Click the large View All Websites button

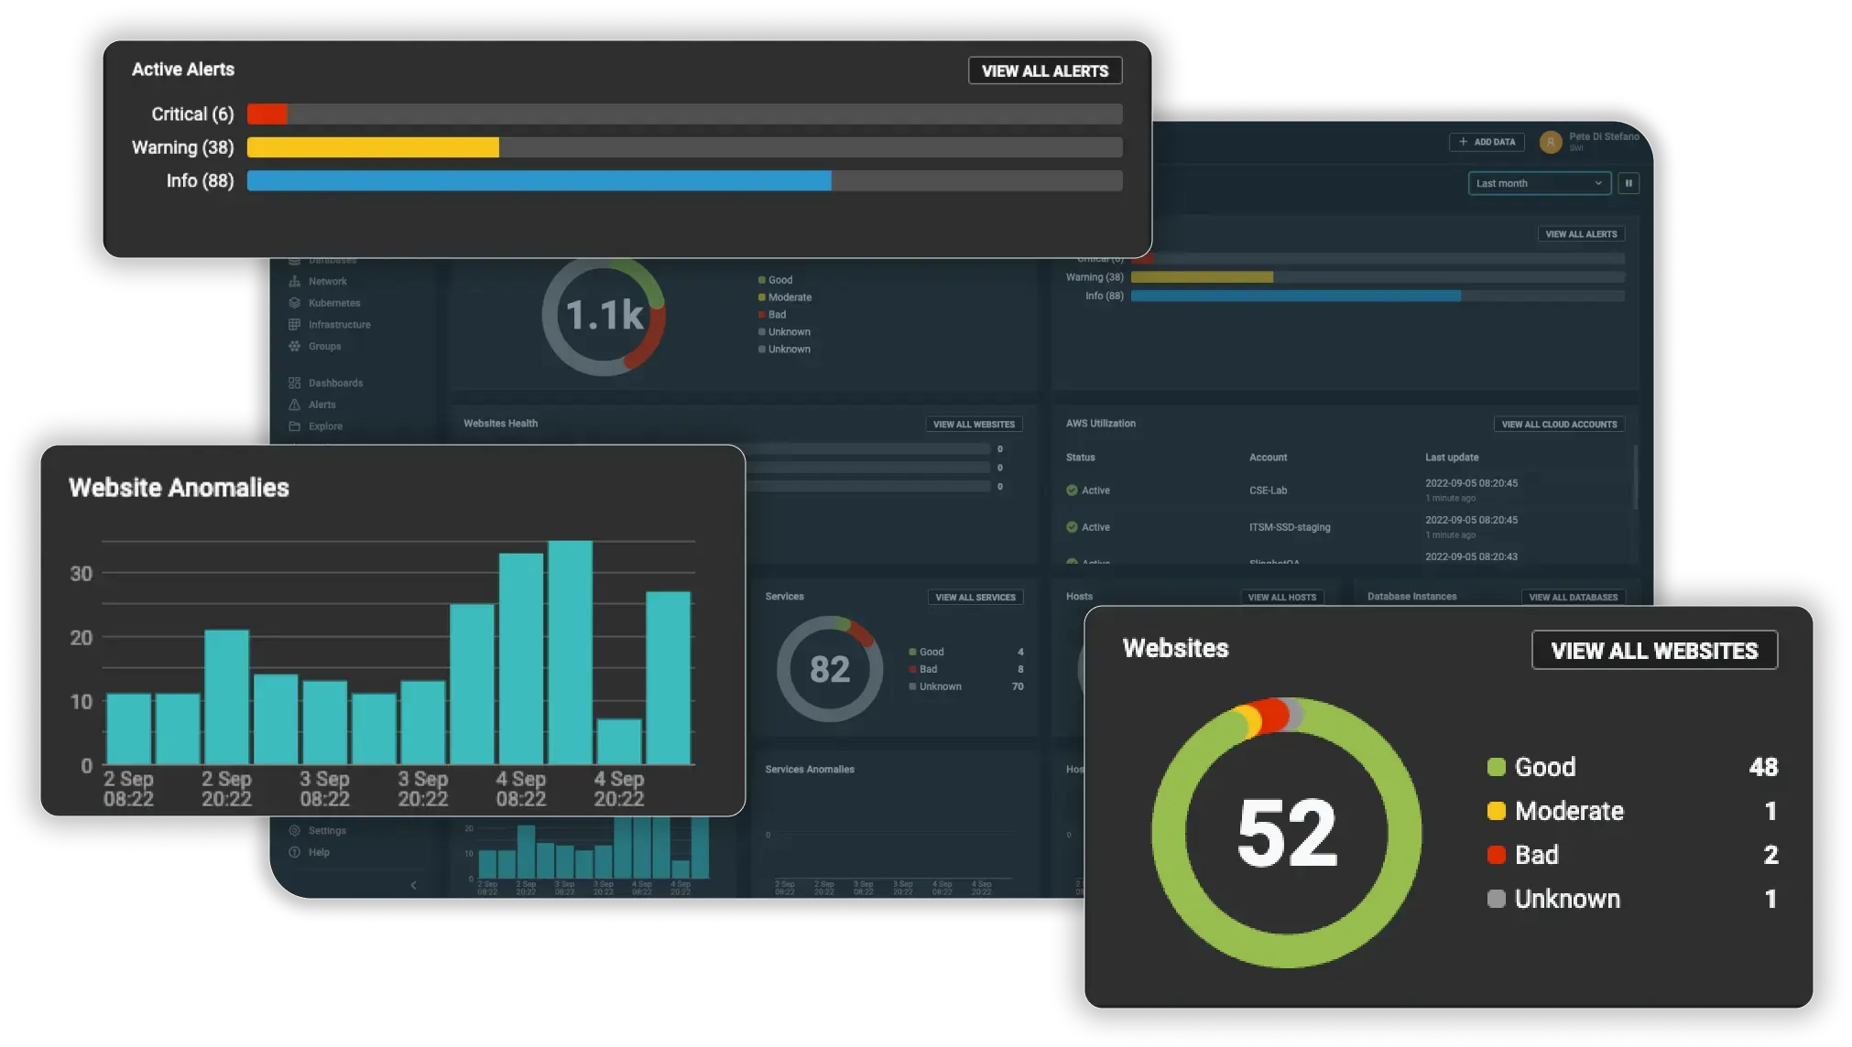(1654, 651)
